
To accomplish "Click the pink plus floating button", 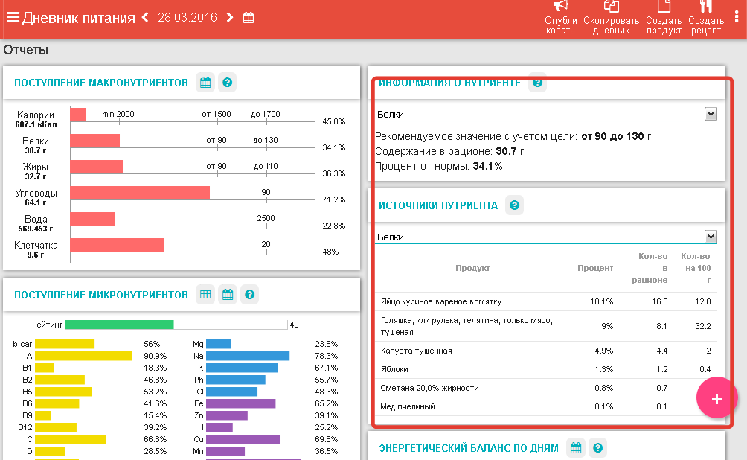I will coord(716,398).
